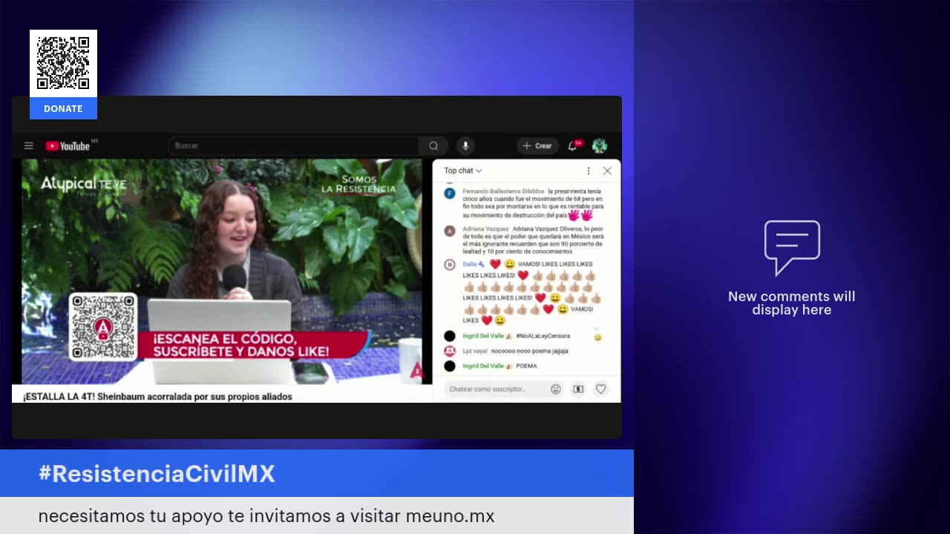Viewport: 950px width, 534px height.
Task: Click the avatar beside the #NoALaLeyCensura message
Action: pos(449,336)
